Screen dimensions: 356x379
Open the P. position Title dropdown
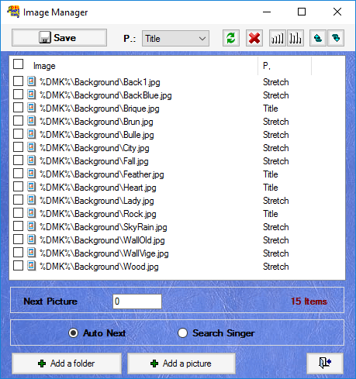click(x=175, y=39)
